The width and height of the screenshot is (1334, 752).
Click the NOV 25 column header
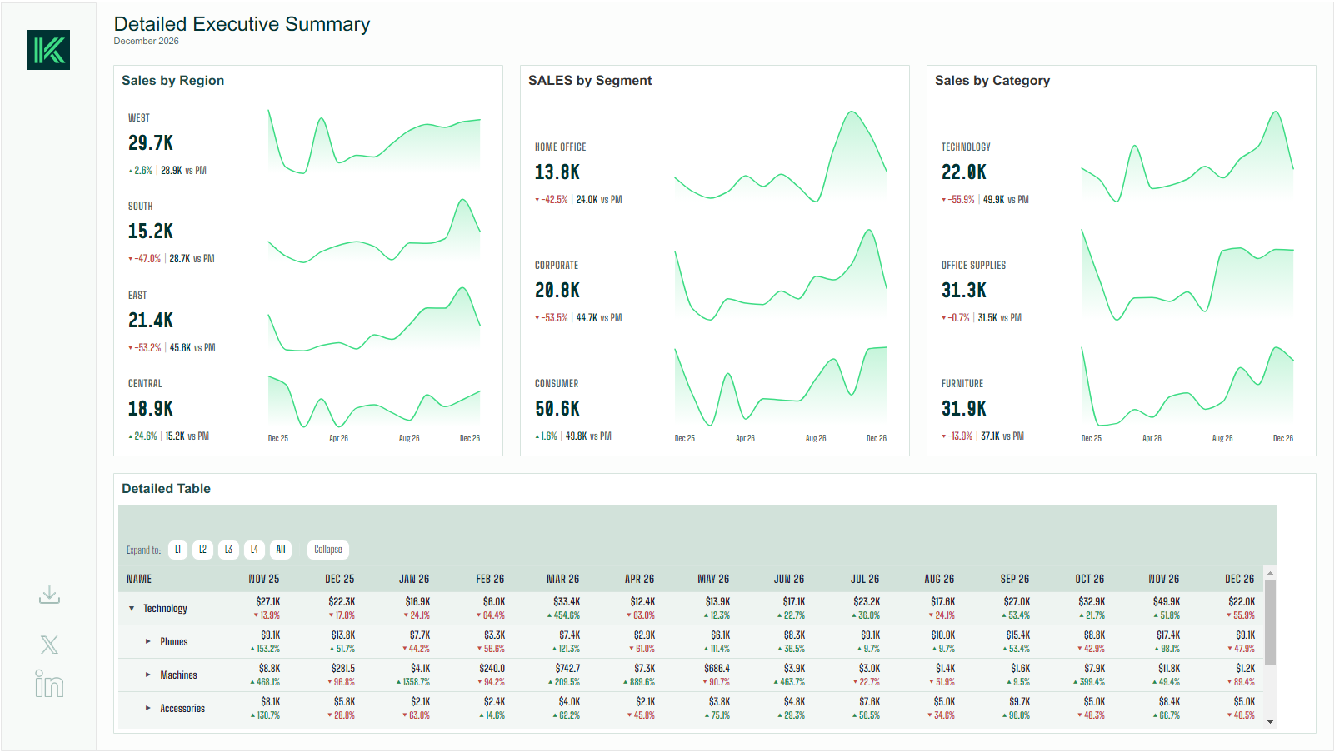(264, 579)
